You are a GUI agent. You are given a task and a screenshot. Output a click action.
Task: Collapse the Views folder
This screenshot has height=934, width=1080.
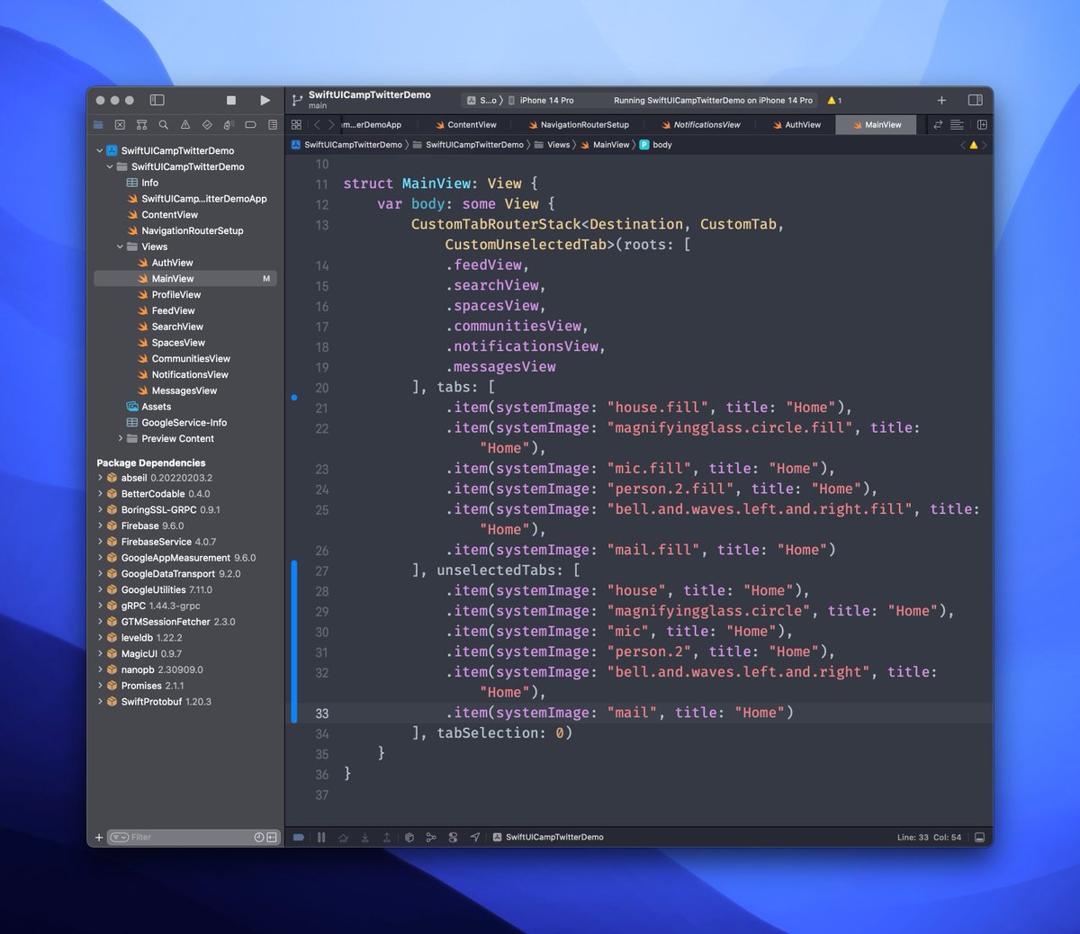point(121,247)
